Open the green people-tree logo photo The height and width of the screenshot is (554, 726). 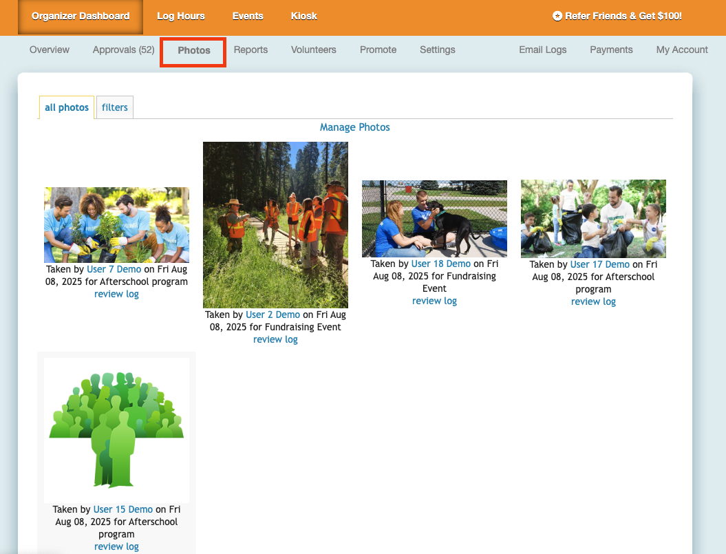[x=117, y=430]
